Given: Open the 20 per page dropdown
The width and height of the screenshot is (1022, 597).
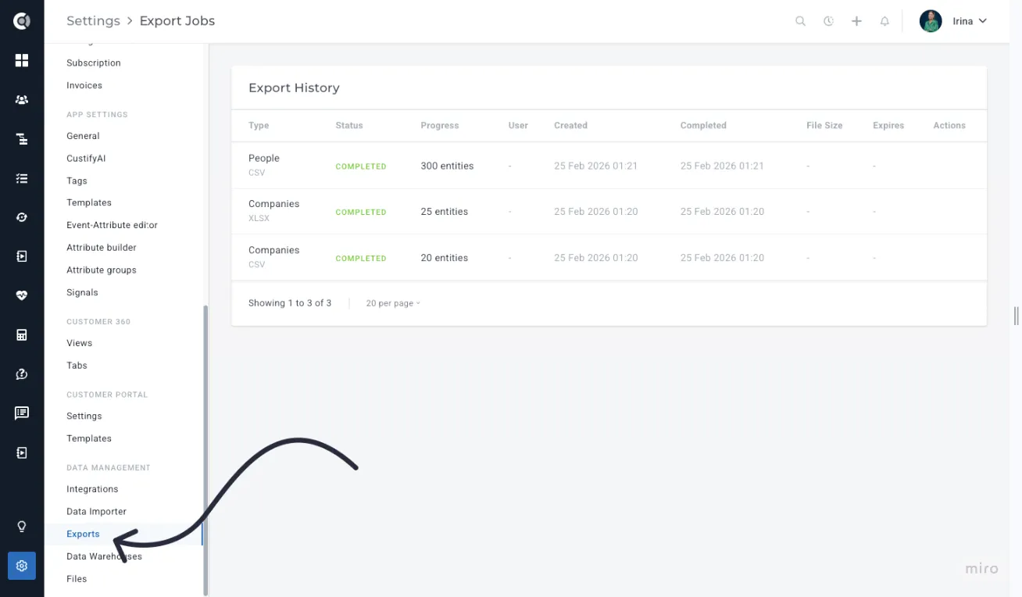Looking at the screenshot, I should [x=393, y=303].
